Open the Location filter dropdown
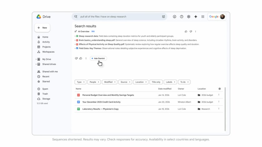 point(141,82)
